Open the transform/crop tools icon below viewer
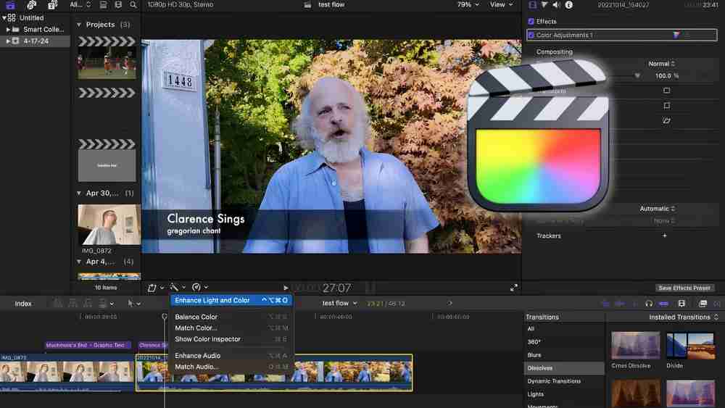The image size is (725, 408). coord(152,288)
